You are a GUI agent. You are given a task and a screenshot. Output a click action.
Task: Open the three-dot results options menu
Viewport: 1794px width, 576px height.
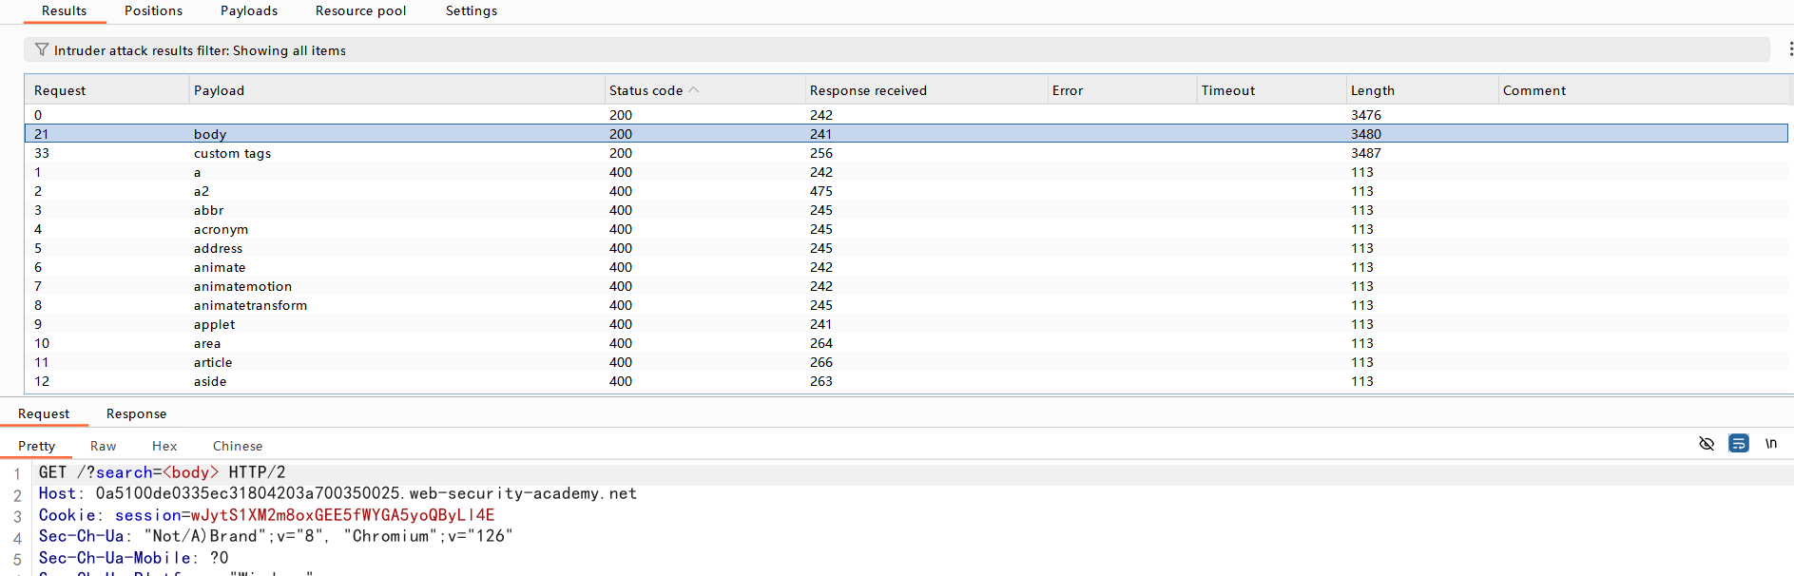click(1789, 49)
